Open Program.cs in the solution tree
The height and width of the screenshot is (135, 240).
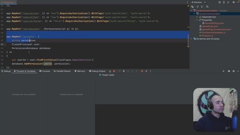(x=207, y=36)
